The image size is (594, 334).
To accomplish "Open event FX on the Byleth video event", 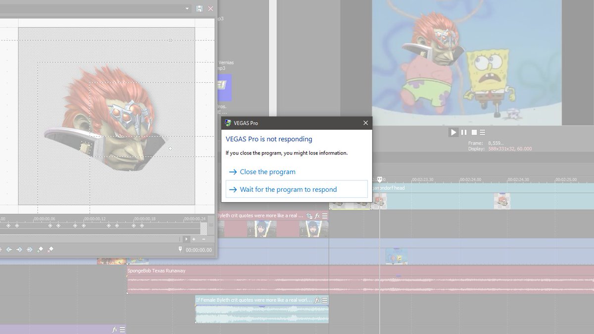I will pyautogui.click(x=317, y=216).
